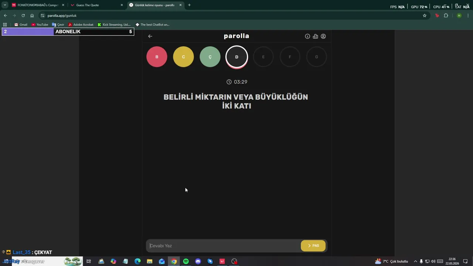Open the volume tray icon
The image size is (473, 266).
point(433,261)
